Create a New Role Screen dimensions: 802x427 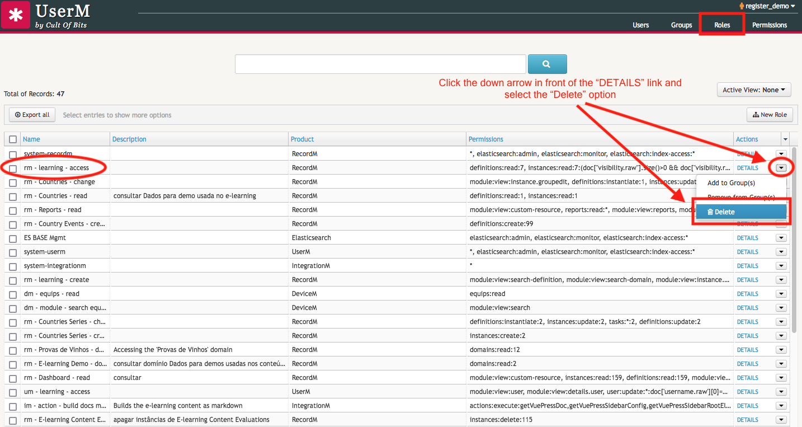(x=770, y=115)
